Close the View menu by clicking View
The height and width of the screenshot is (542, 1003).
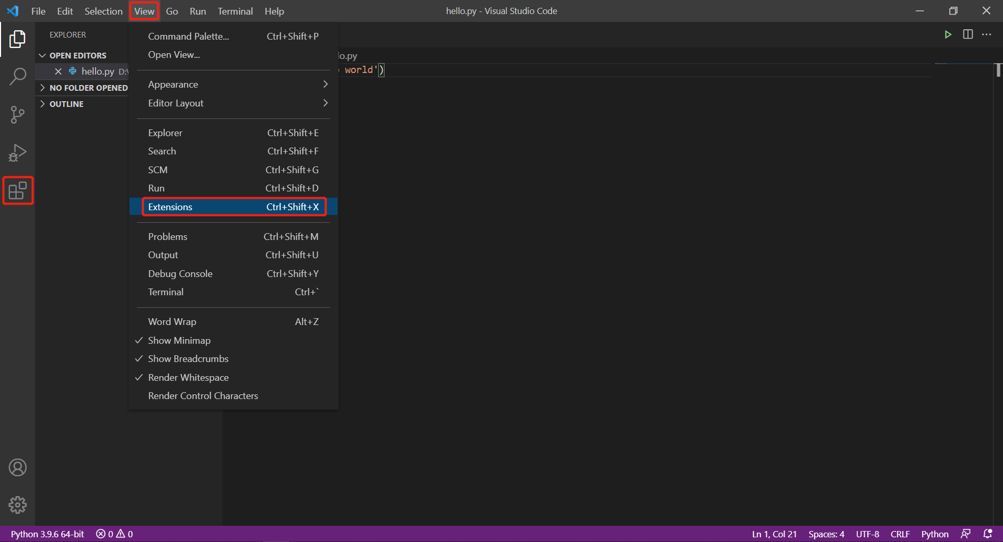[144, 11]
